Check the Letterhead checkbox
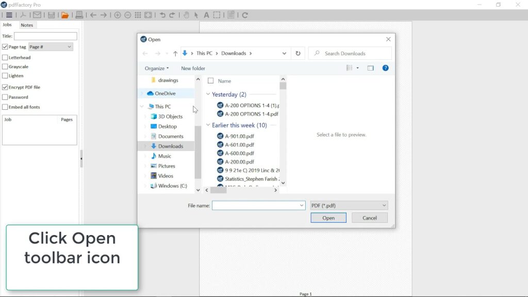The height and width of the screenshot is (297, 528). point(4,57)
